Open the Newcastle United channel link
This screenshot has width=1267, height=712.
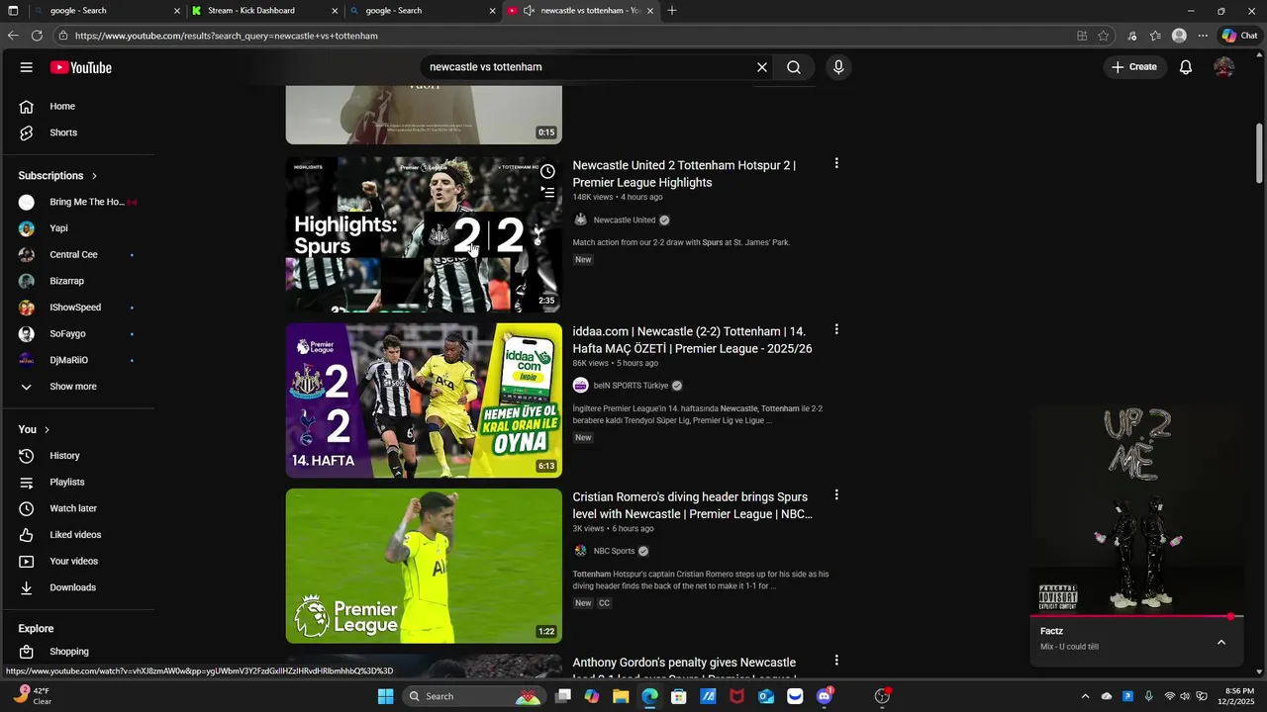click(625, 221)
